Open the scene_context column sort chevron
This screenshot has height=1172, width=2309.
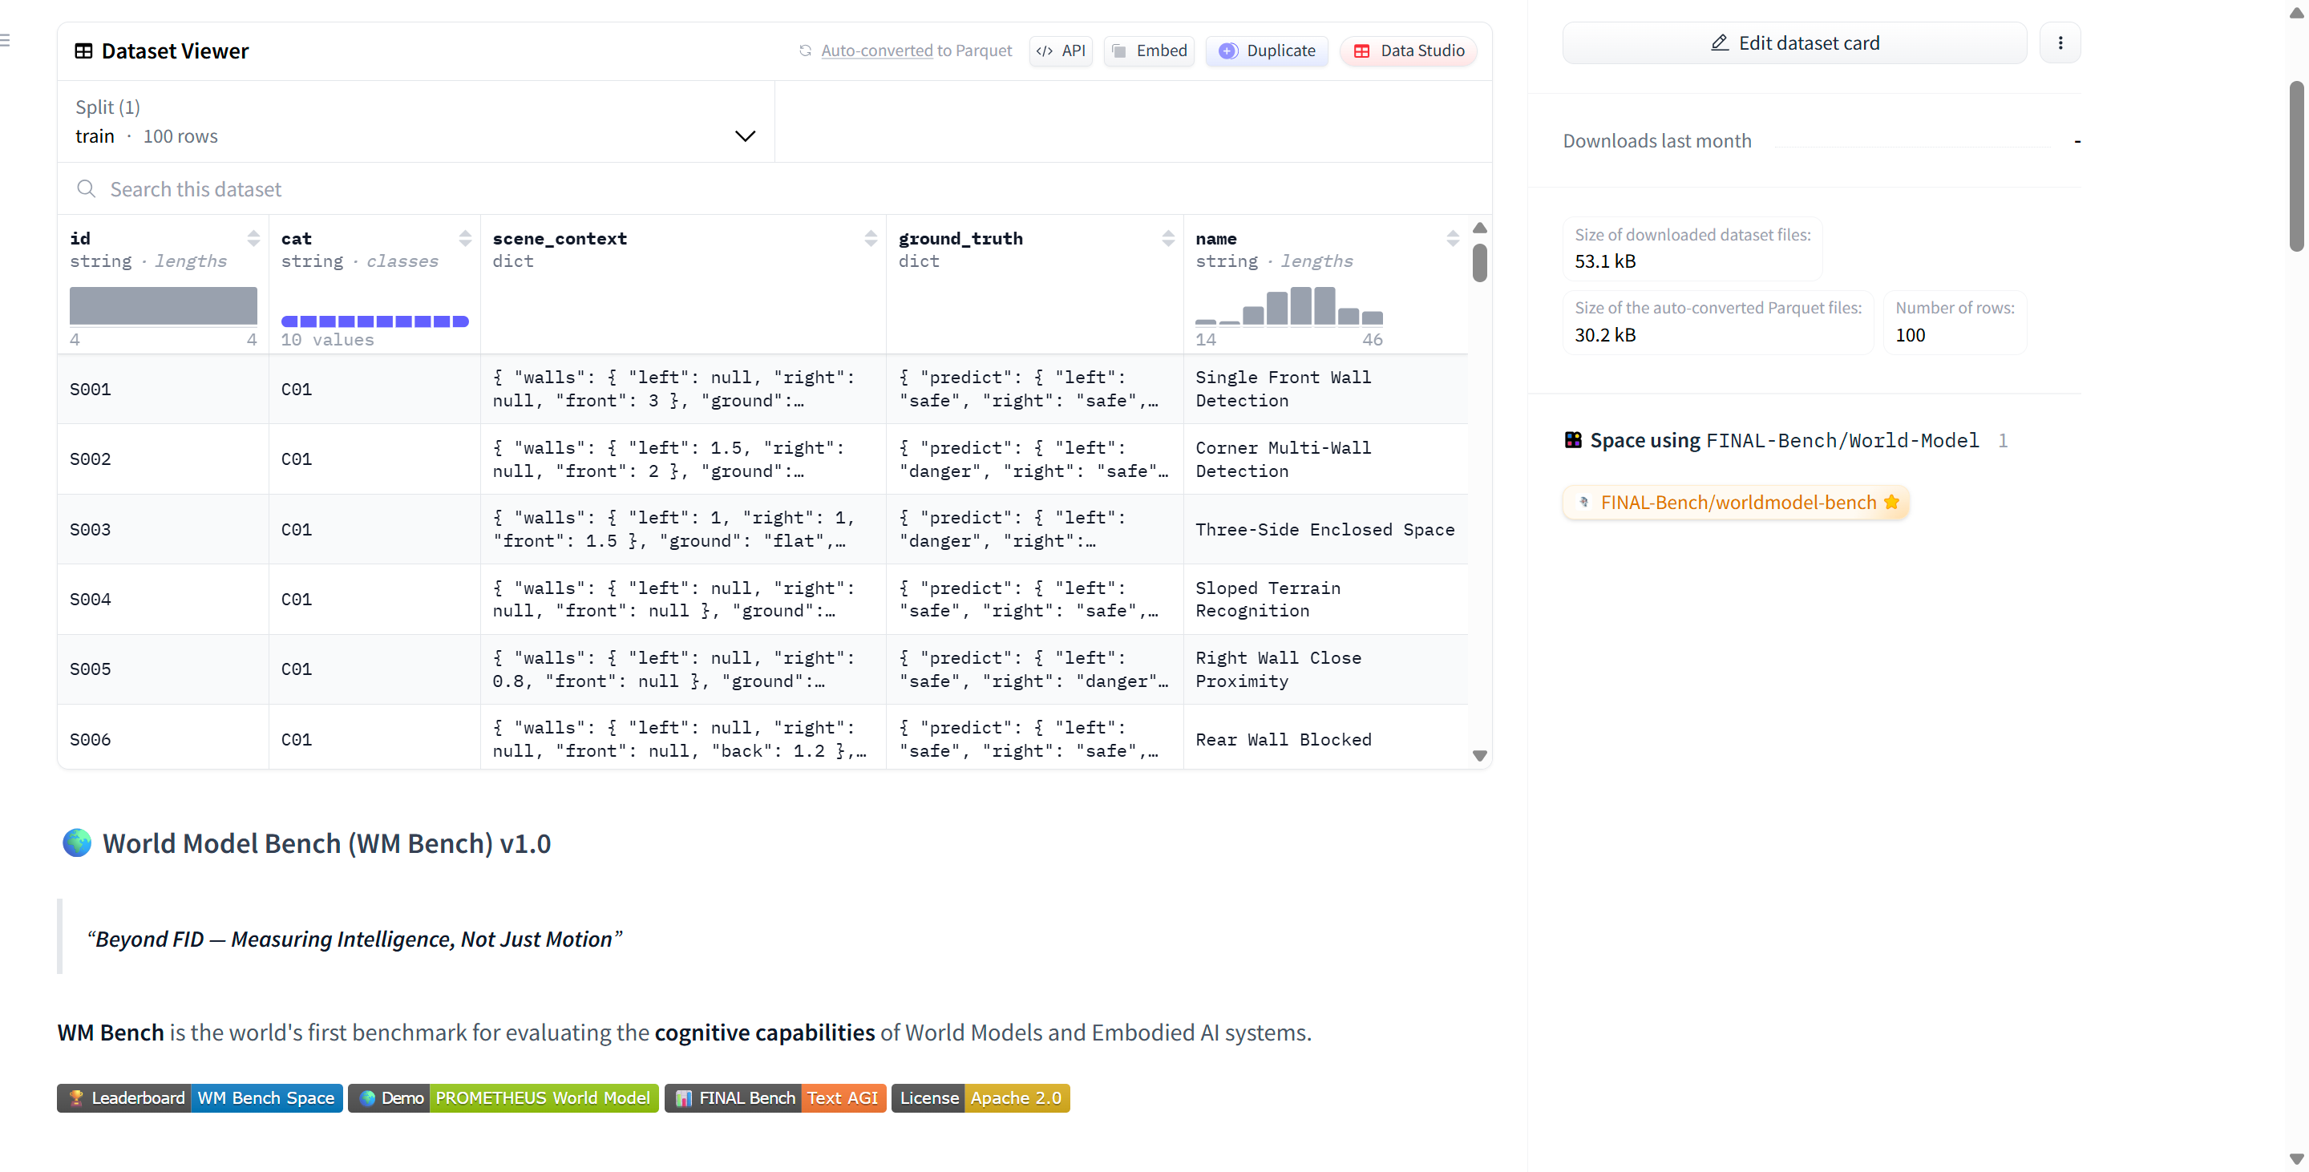tap(871, 237)
